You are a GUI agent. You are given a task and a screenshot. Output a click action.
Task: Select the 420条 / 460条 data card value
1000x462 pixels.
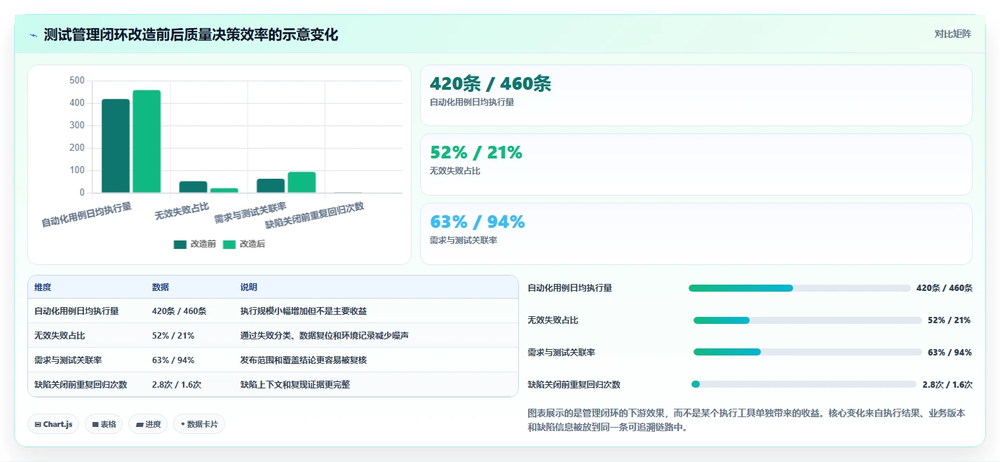click(x=490, y=84)
